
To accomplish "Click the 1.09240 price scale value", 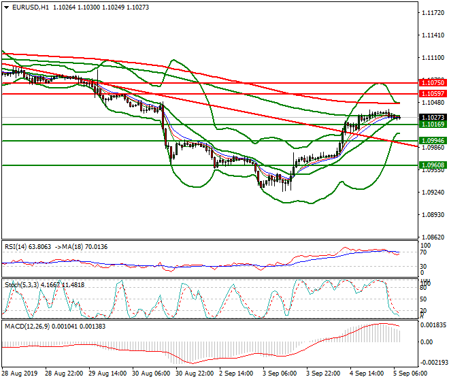I will pyautogui.click(x=433, y=193).
